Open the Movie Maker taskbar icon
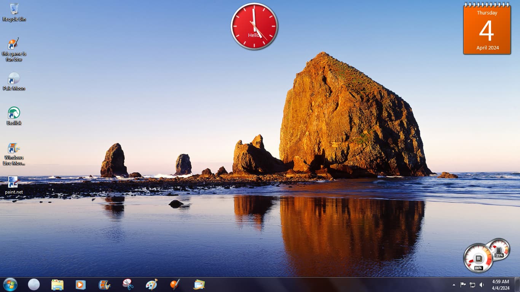The width and height of the screenshot is (520, 292). pos(104,284)
